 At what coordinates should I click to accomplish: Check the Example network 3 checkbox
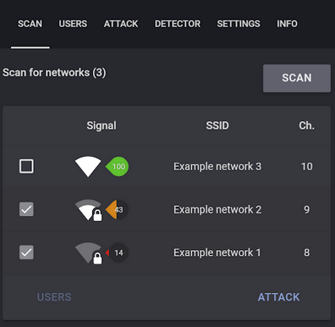(26, 166)
